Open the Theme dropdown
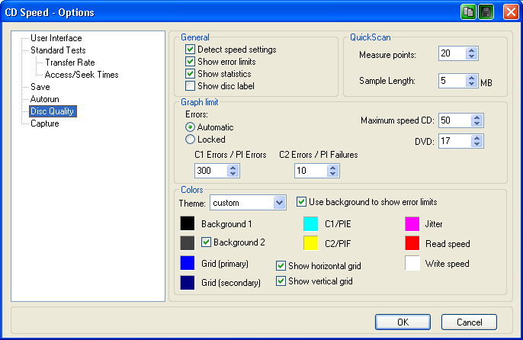This screenshot has height=340, width=523. tap(279, 203)
